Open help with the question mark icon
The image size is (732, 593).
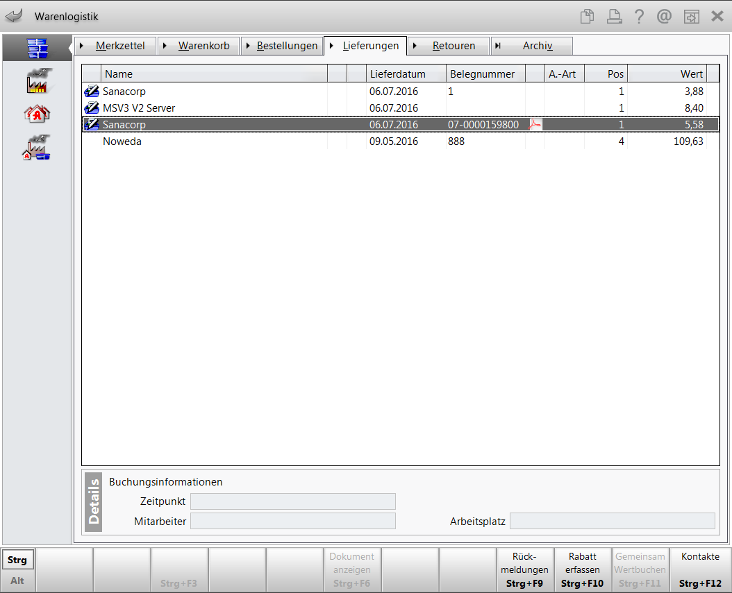coord(639,17)
